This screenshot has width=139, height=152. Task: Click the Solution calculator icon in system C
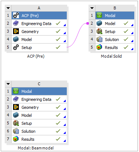pyautogui.click(x=16, y=131)
